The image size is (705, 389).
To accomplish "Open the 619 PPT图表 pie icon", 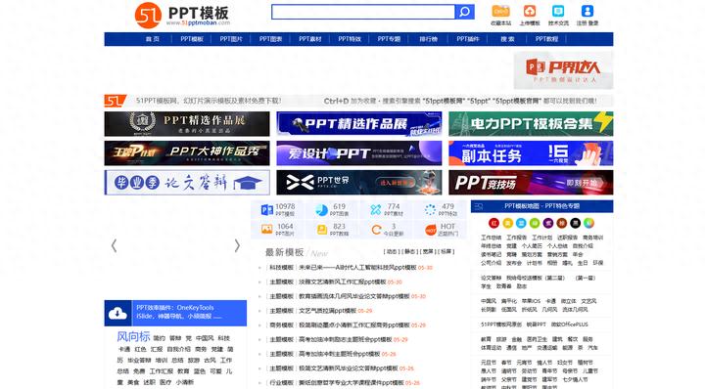I will [x=321, y=209].
